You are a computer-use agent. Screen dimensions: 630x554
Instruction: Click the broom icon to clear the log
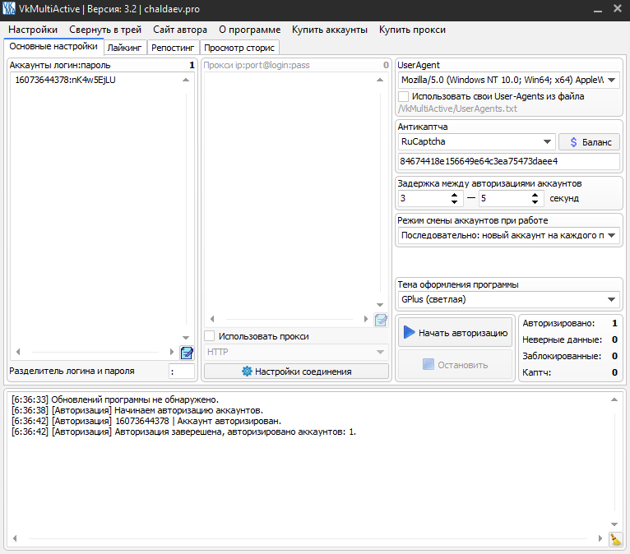pos(616,539)
